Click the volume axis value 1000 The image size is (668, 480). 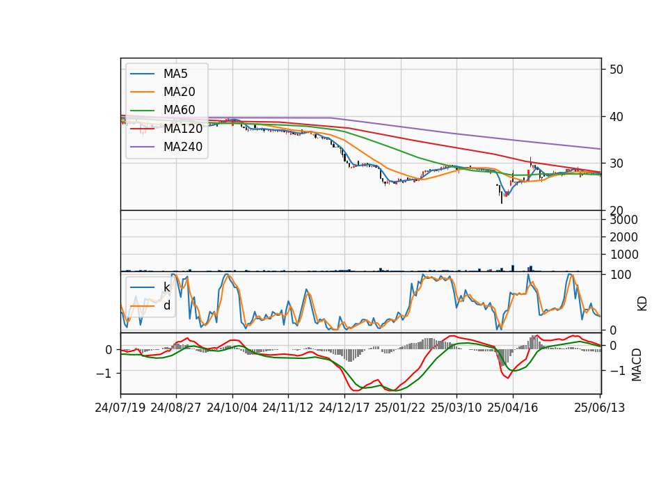pyautogui.click(x=623, y=255)
